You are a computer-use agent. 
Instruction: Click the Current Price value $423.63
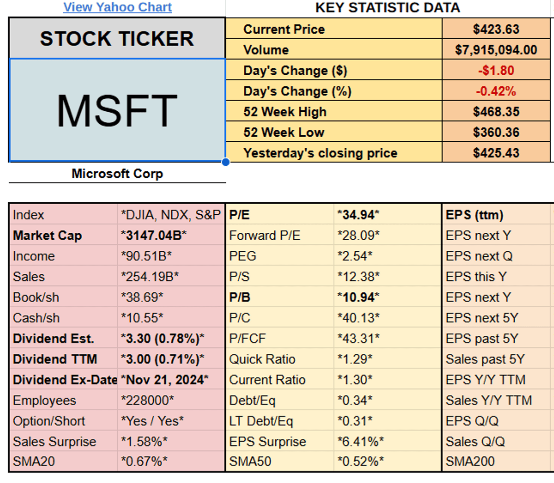pyautogui.click(x=496, y=29)
